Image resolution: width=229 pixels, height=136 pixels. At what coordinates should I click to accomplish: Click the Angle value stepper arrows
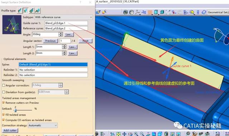(60, 34)
